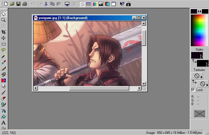Select the Text tool

point(4,123)
